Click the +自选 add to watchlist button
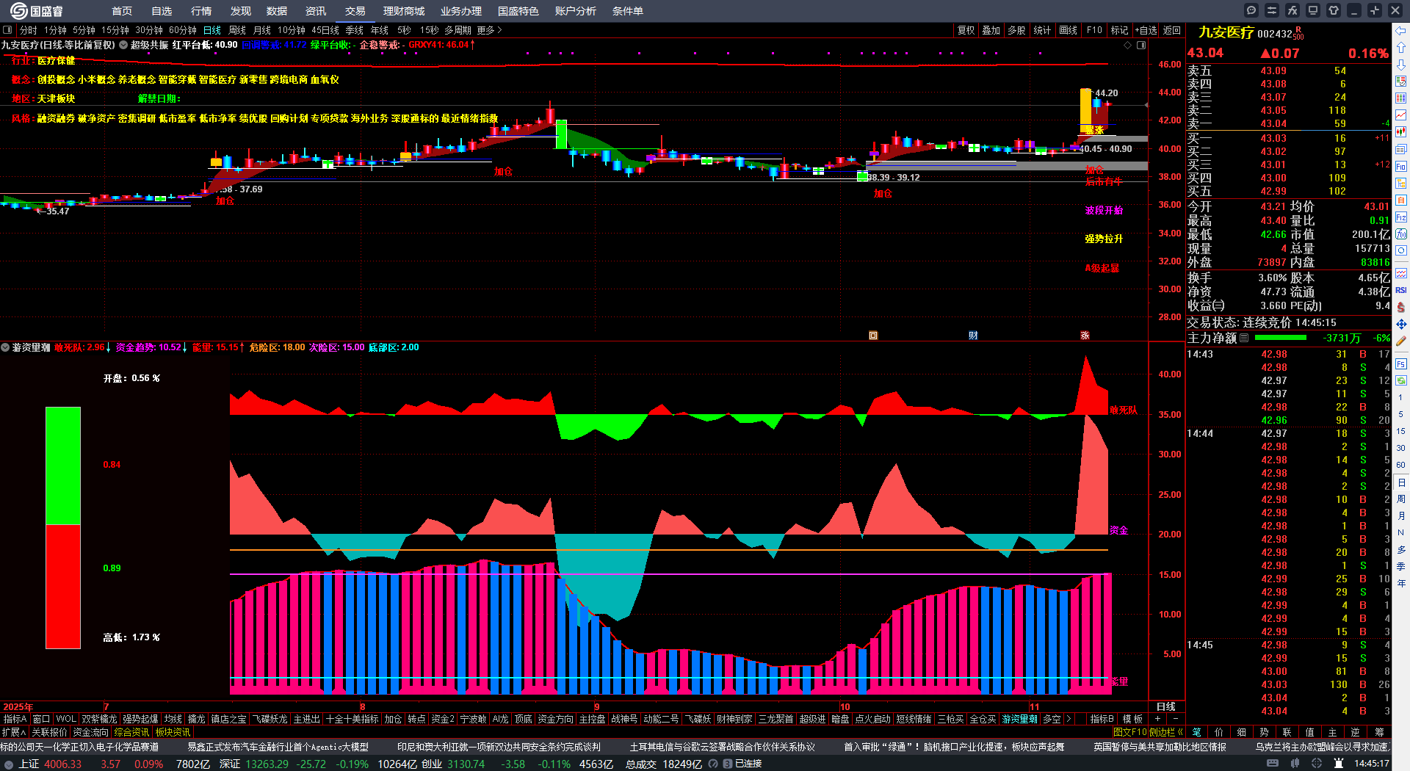Viewport: 1410px width, 771px height. point(1146,30)
